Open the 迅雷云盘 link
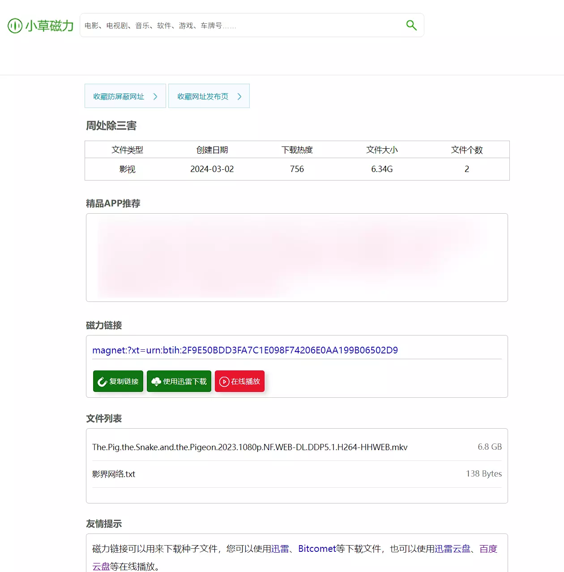 point(453,549)
